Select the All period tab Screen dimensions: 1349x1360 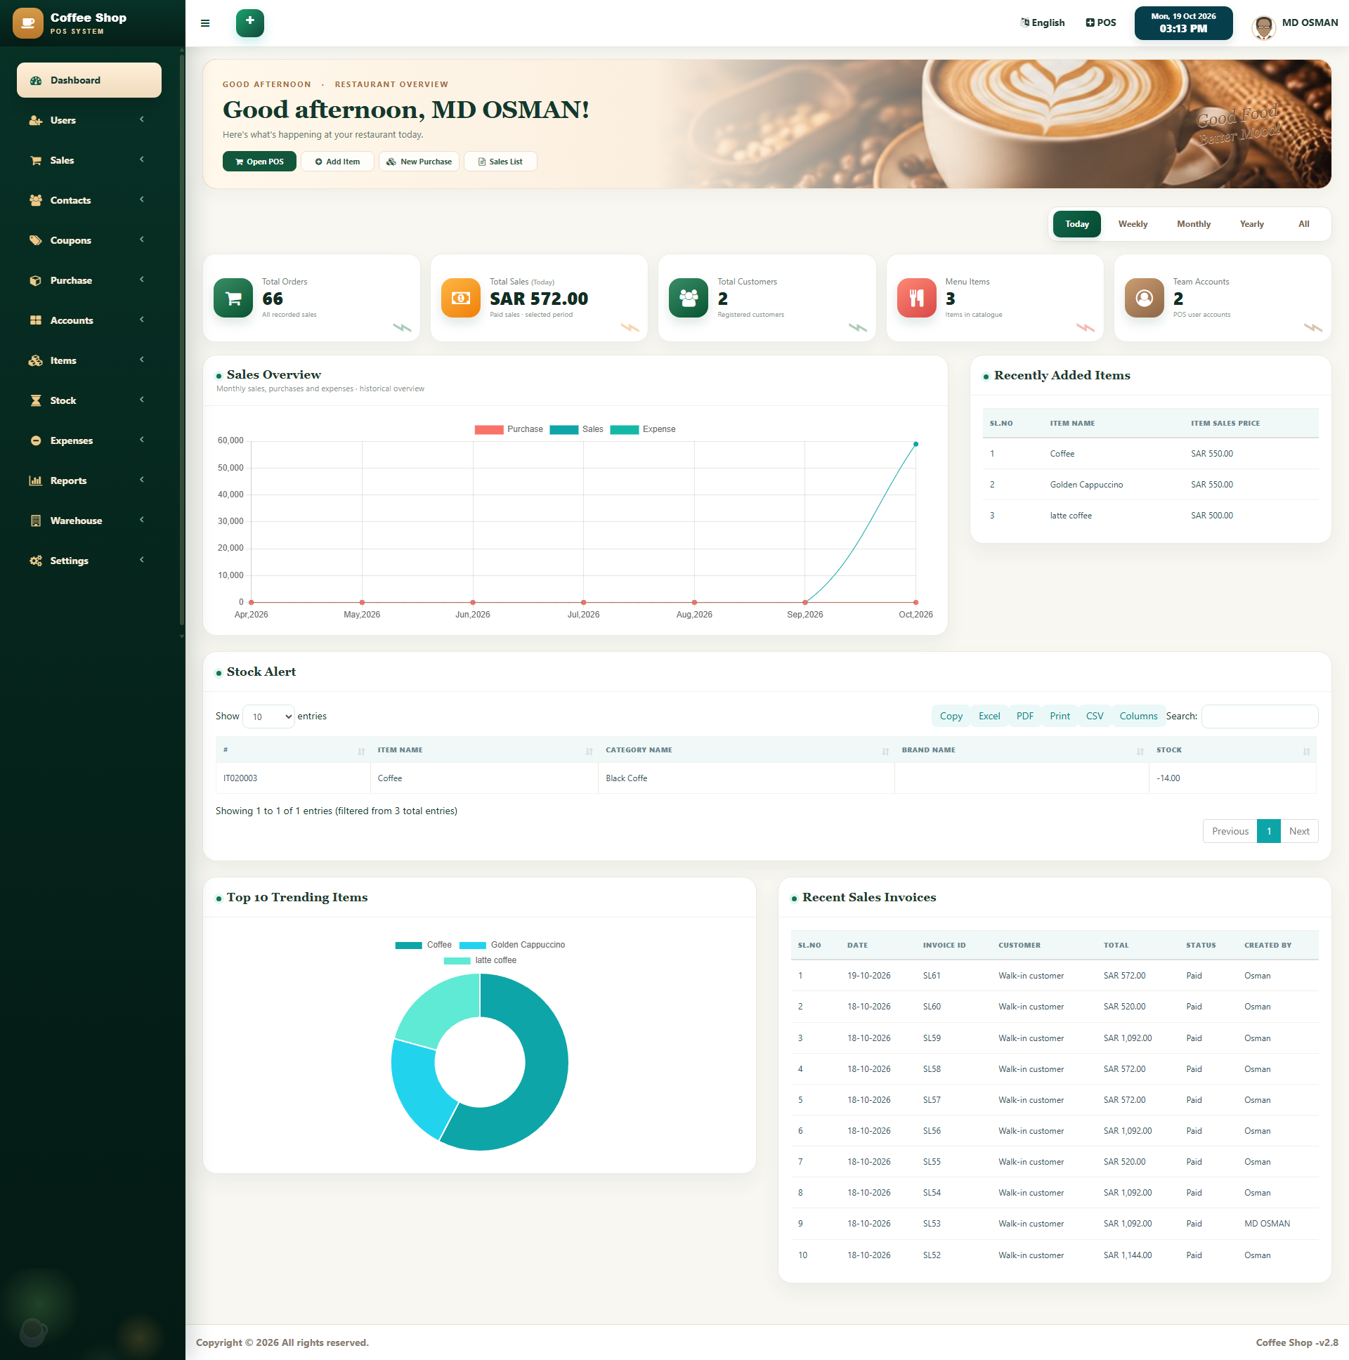click(1304, 224)
